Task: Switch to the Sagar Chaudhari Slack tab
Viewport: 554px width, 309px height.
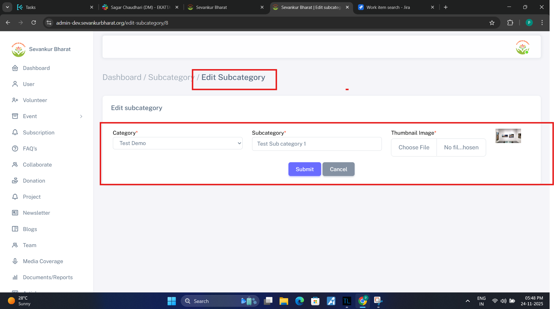Action: coord(140,7)
